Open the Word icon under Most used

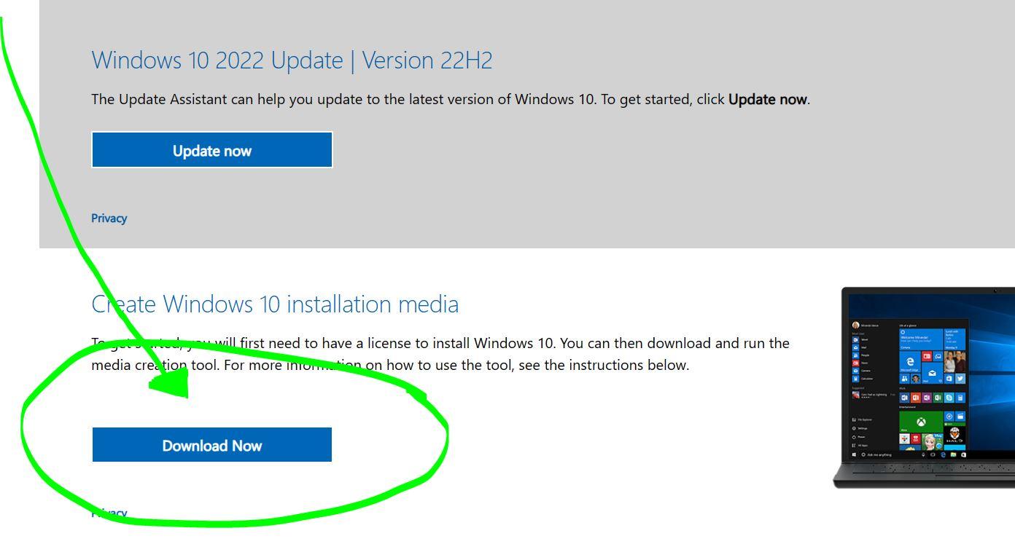pos(855,339)
